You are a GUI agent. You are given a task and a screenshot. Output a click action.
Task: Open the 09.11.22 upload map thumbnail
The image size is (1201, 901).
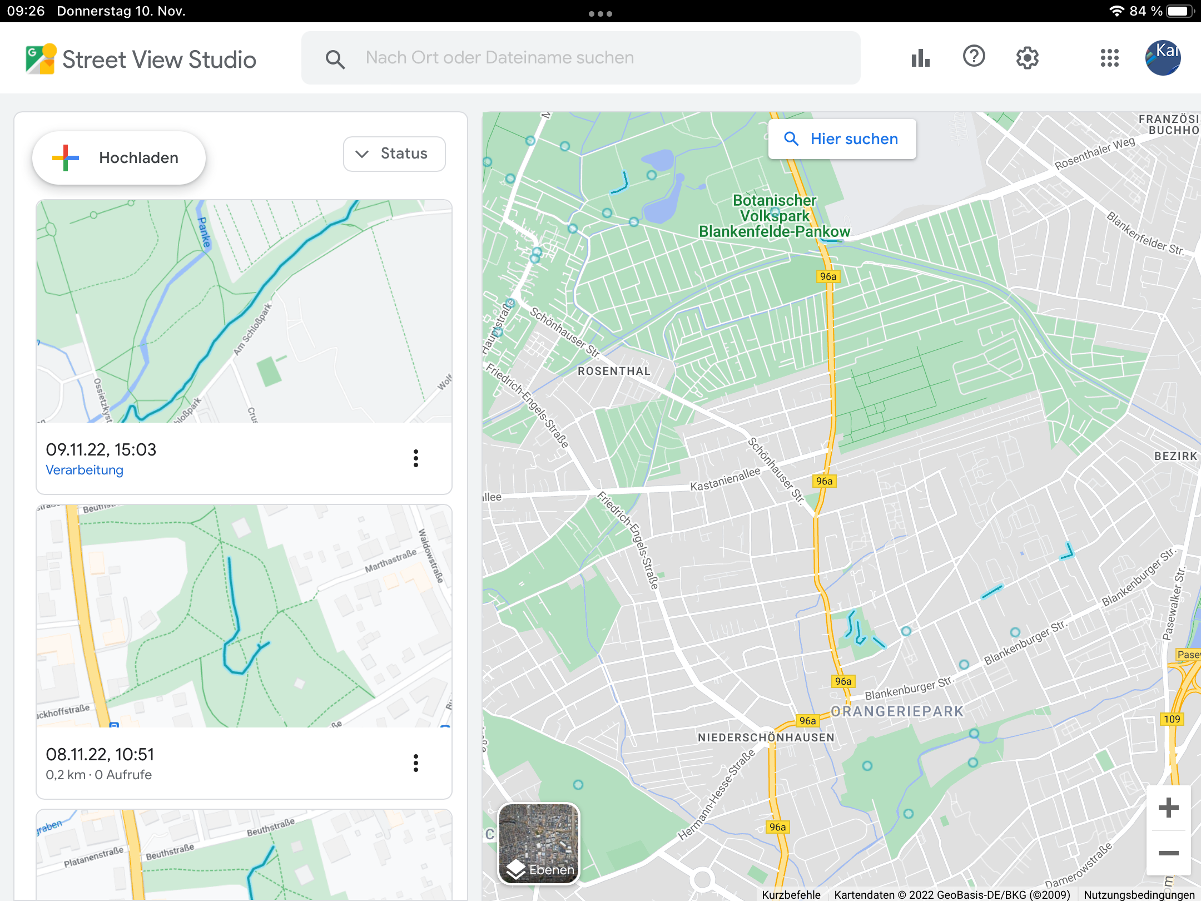[244, 311]
